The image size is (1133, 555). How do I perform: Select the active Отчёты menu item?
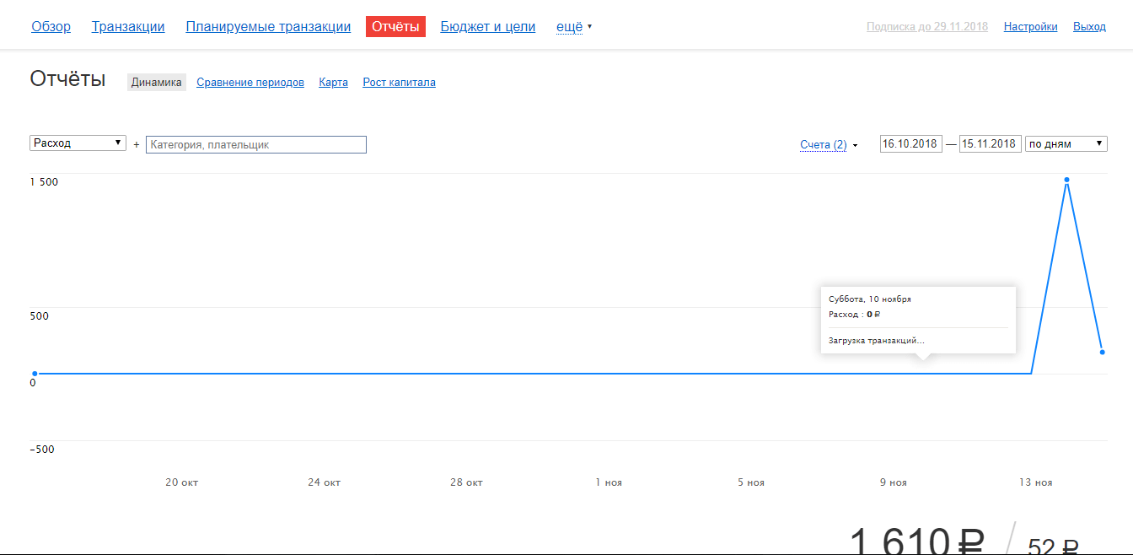[x=395, y=26]
